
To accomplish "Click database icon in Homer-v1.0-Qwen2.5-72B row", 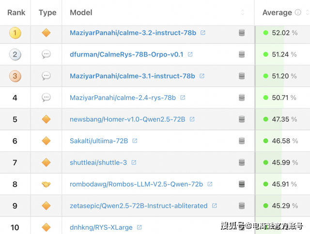I will 242,119.
